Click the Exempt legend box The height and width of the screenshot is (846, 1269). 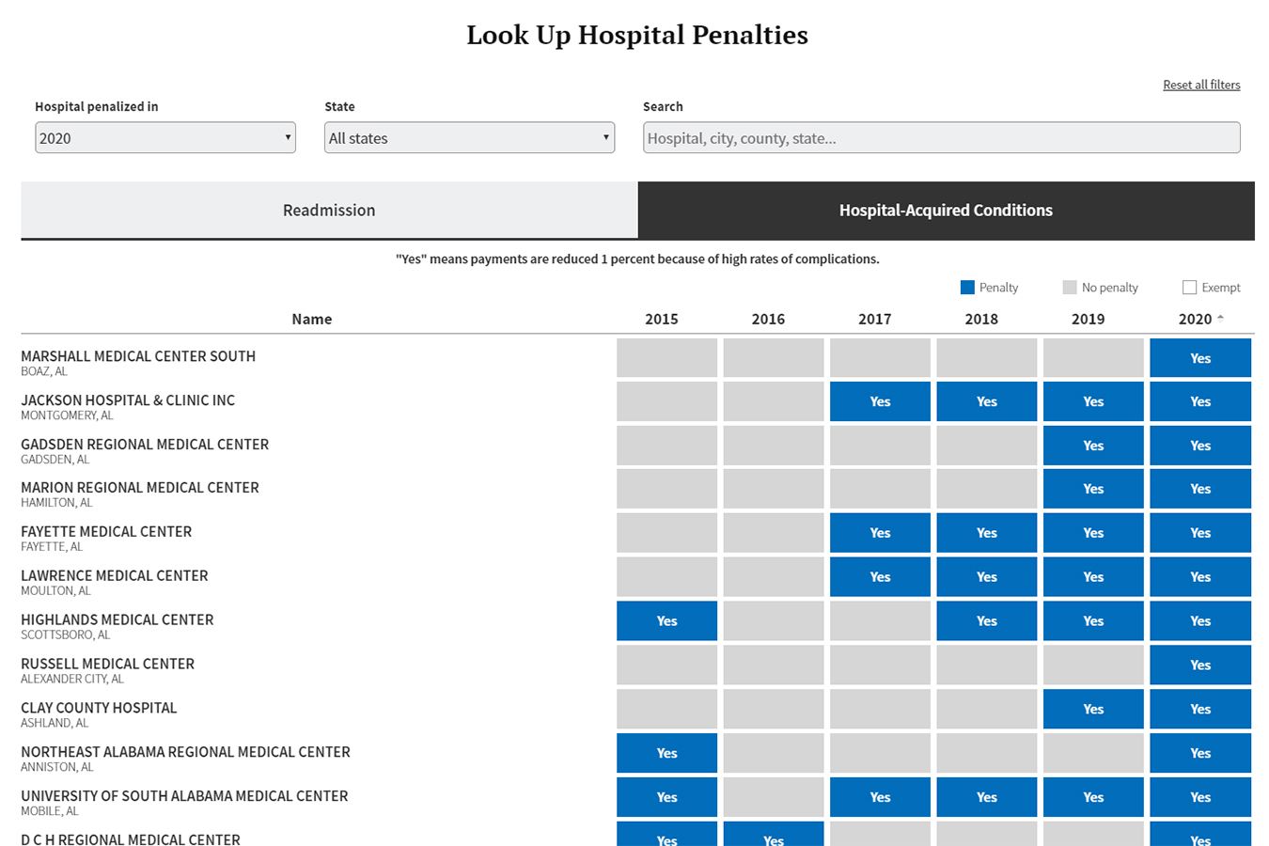1189,288
